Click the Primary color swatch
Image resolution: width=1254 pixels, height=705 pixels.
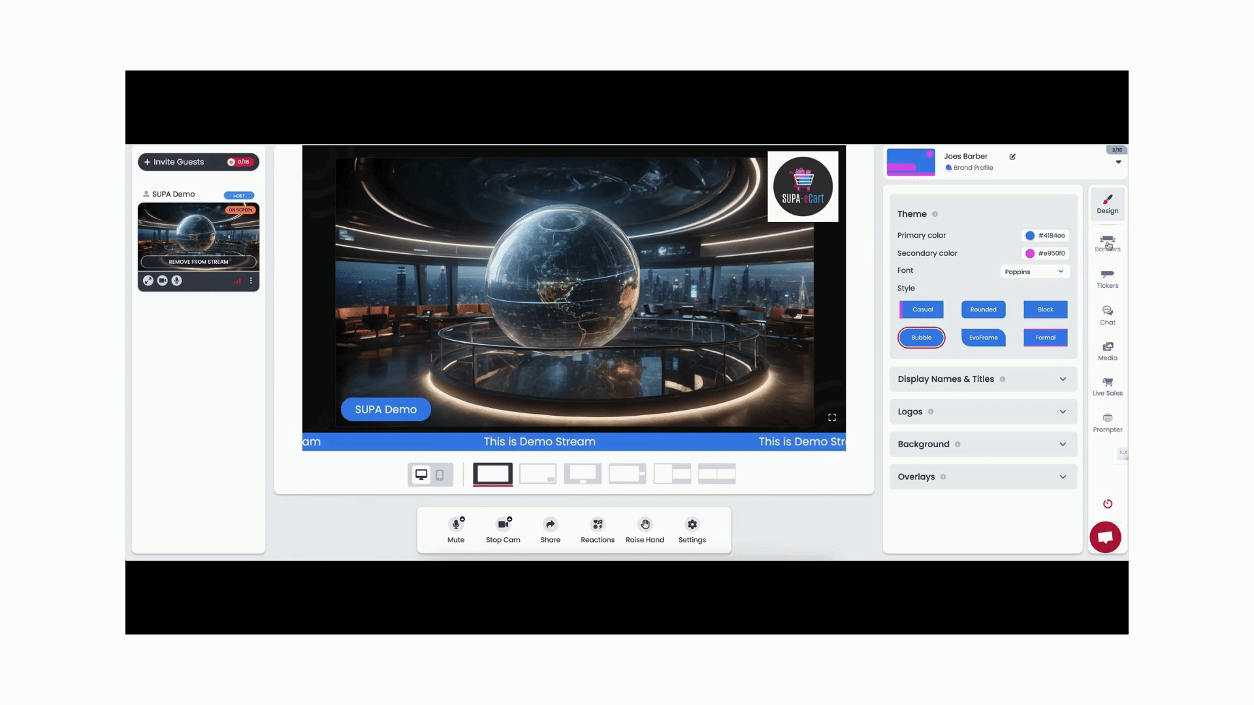1029,236
